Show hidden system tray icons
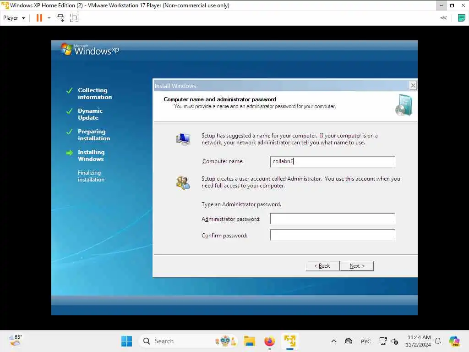Image resolution: width=469 pixels, height=352 pixels. (x=334, y=341)
